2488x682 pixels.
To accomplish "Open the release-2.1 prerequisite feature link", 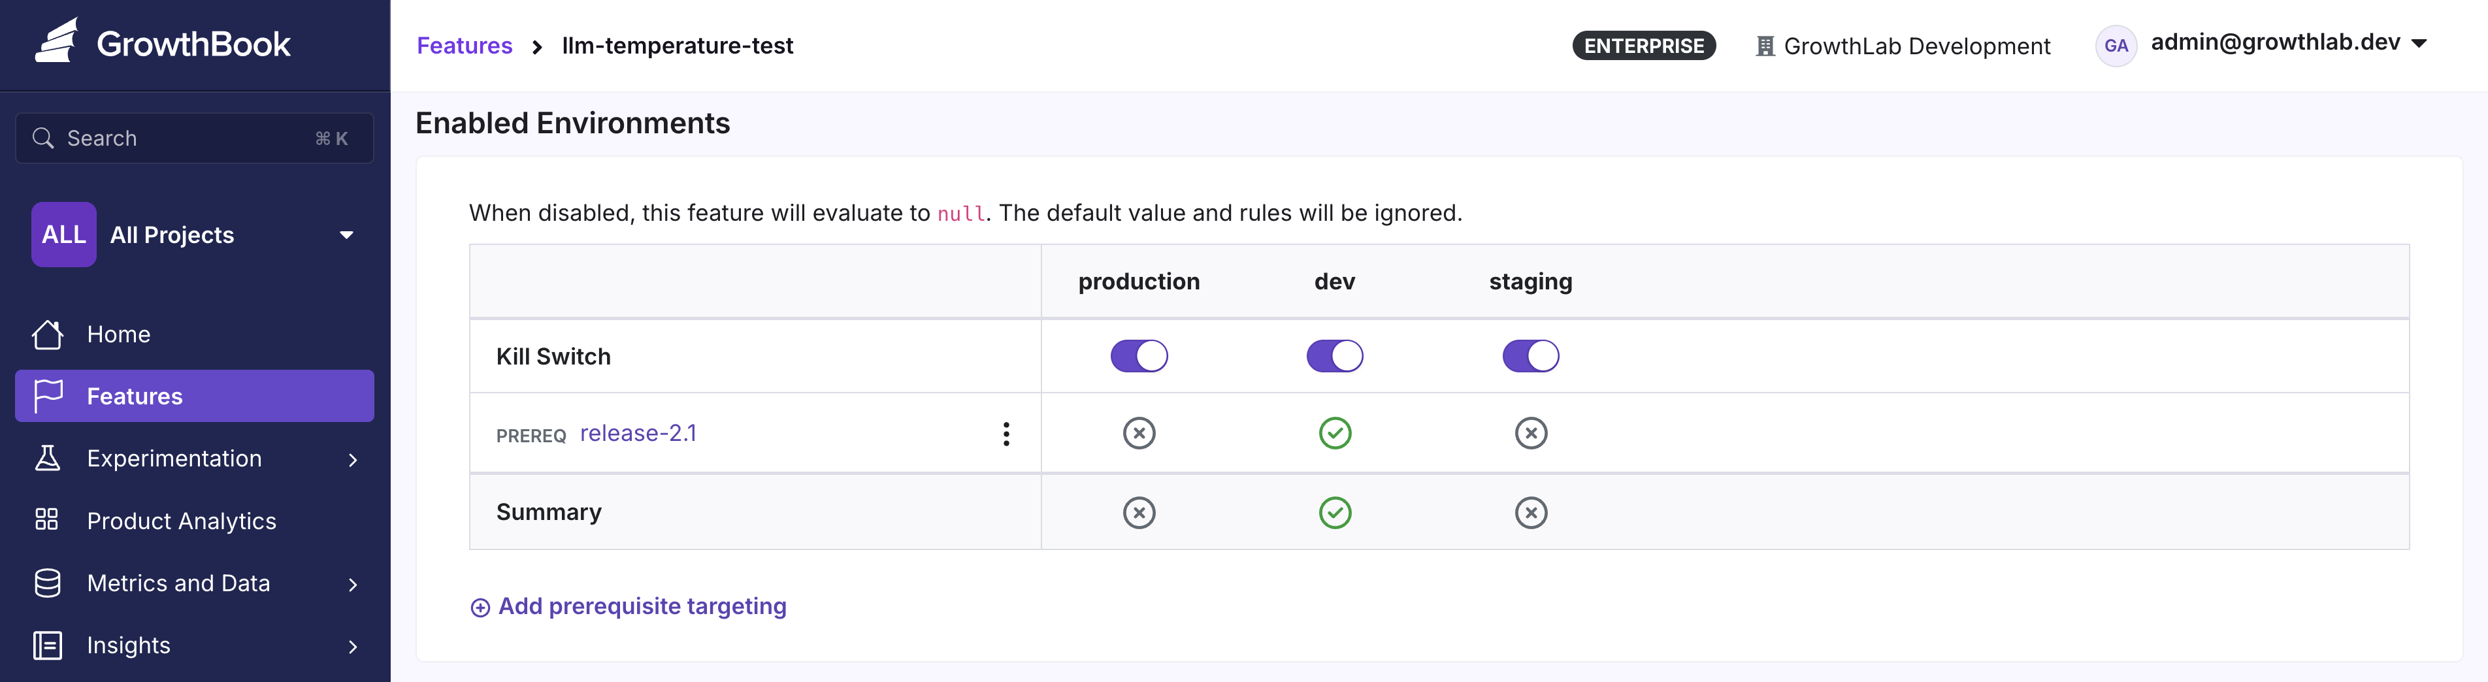I will coord(638,434).
